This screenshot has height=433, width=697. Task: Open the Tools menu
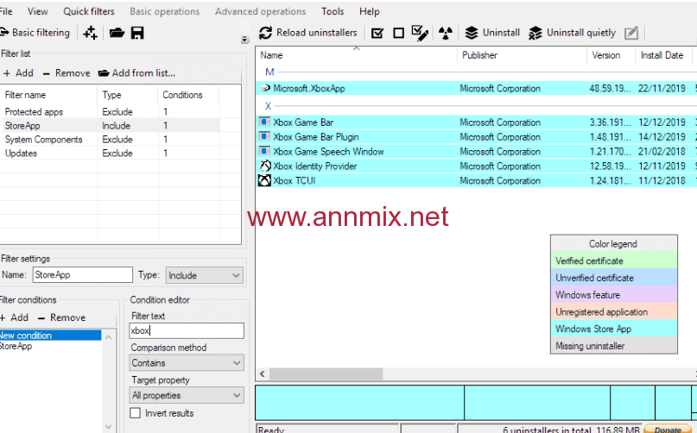[x=333, y=11]
